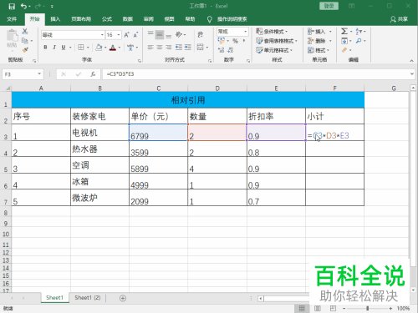Decrease font size with the smaller A icon
Image resolution: width=418 pixels, height=313 pixels.
coord(135,35)
